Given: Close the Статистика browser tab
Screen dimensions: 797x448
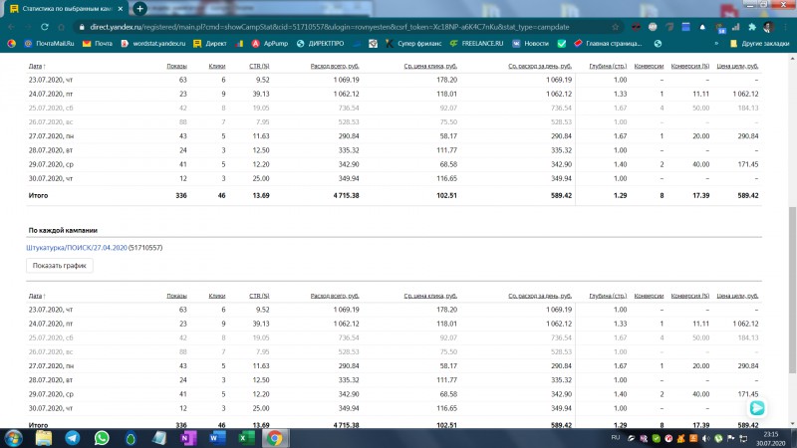Looking at the screenshot, I should pos(121,9).
